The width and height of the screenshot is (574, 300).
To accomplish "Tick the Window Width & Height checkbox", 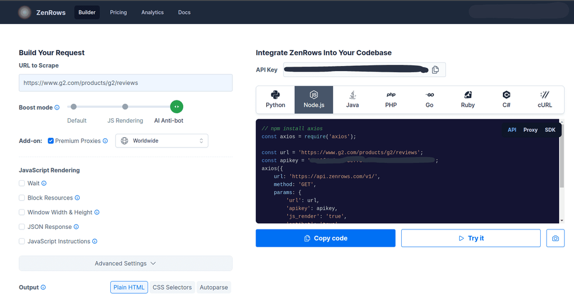I will coord(22,212).
